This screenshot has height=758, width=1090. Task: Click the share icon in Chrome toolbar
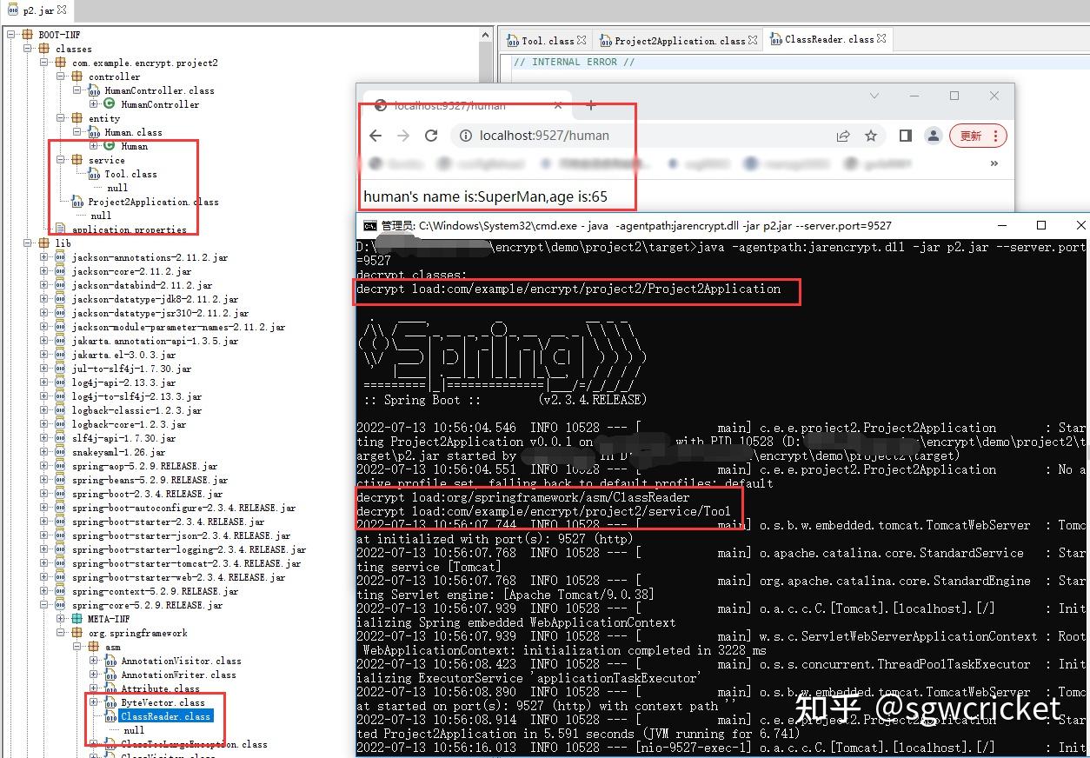[x=842, y=136]
